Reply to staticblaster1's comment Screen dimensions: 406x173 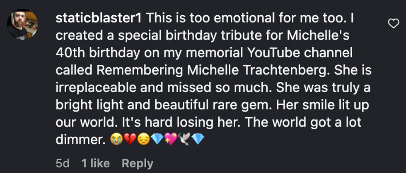tap(137, 163)
